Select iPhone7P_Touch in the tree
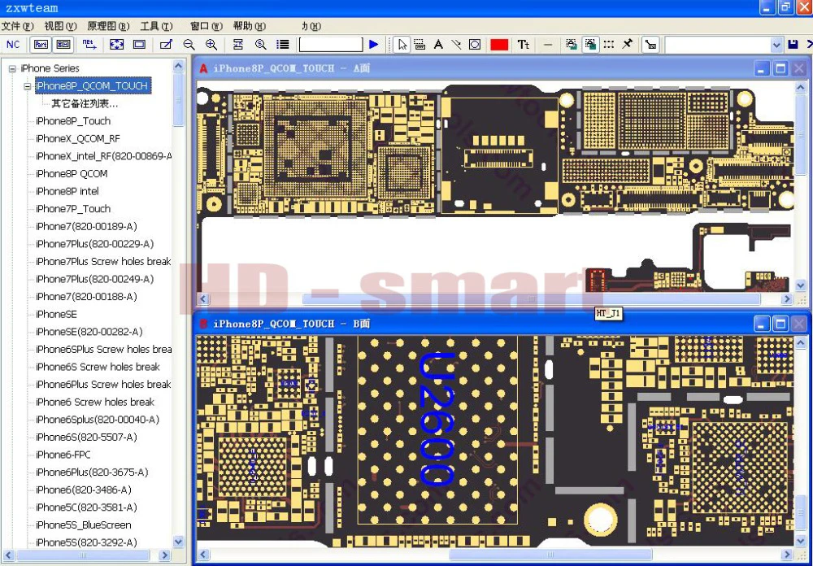Screen dimensions: 813x566 click(x=73, y=208)
